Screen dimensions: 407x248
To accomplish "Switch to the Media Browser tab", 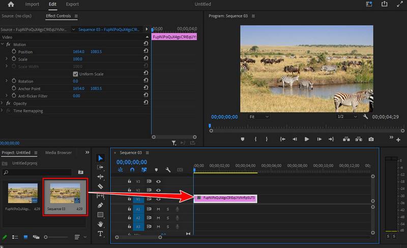I will click(x=59, y=152).
